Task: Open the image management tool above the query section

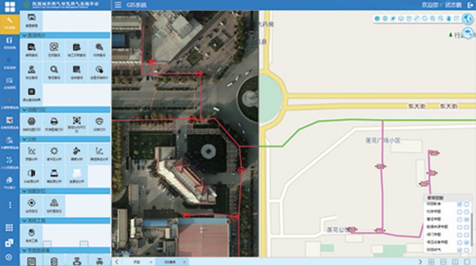Action: point(32,21)
